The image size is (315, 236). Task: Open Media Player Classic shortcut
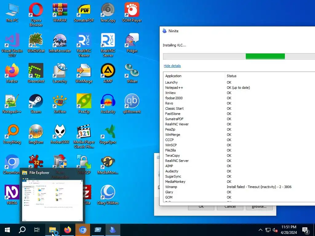coord(84,136)
